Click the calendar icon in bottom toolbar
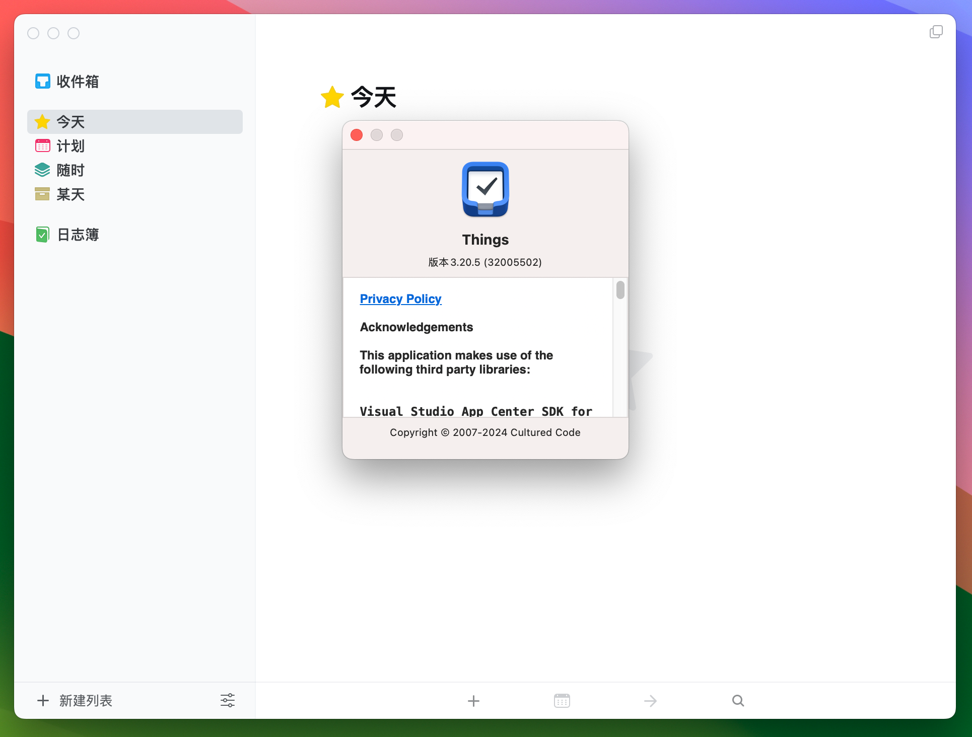 (562, 701)
